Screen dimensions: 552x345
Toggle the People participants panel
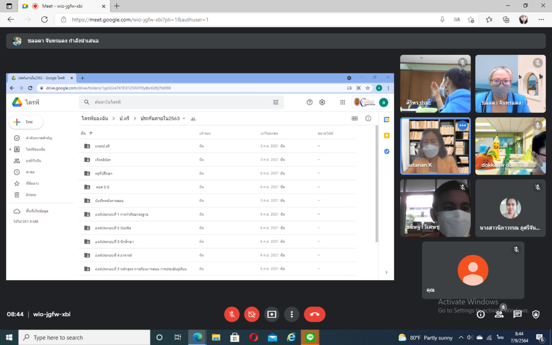click(499, 314)
